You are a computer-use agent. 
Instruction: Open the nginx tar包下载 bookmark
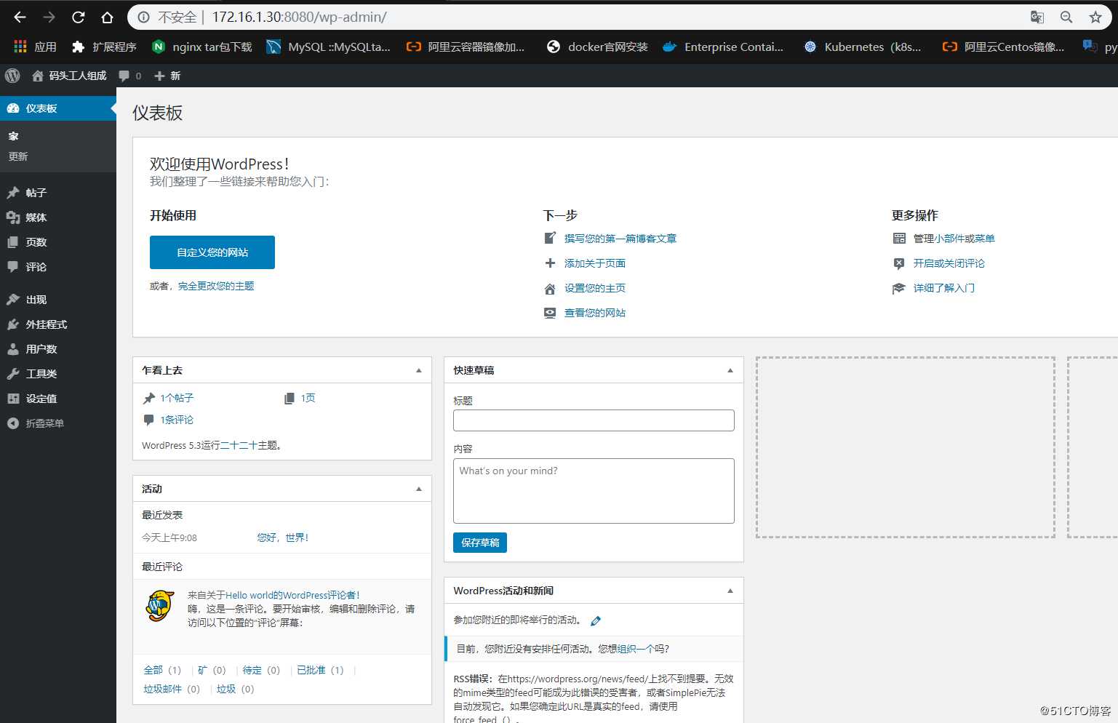[x=202, y=47]
